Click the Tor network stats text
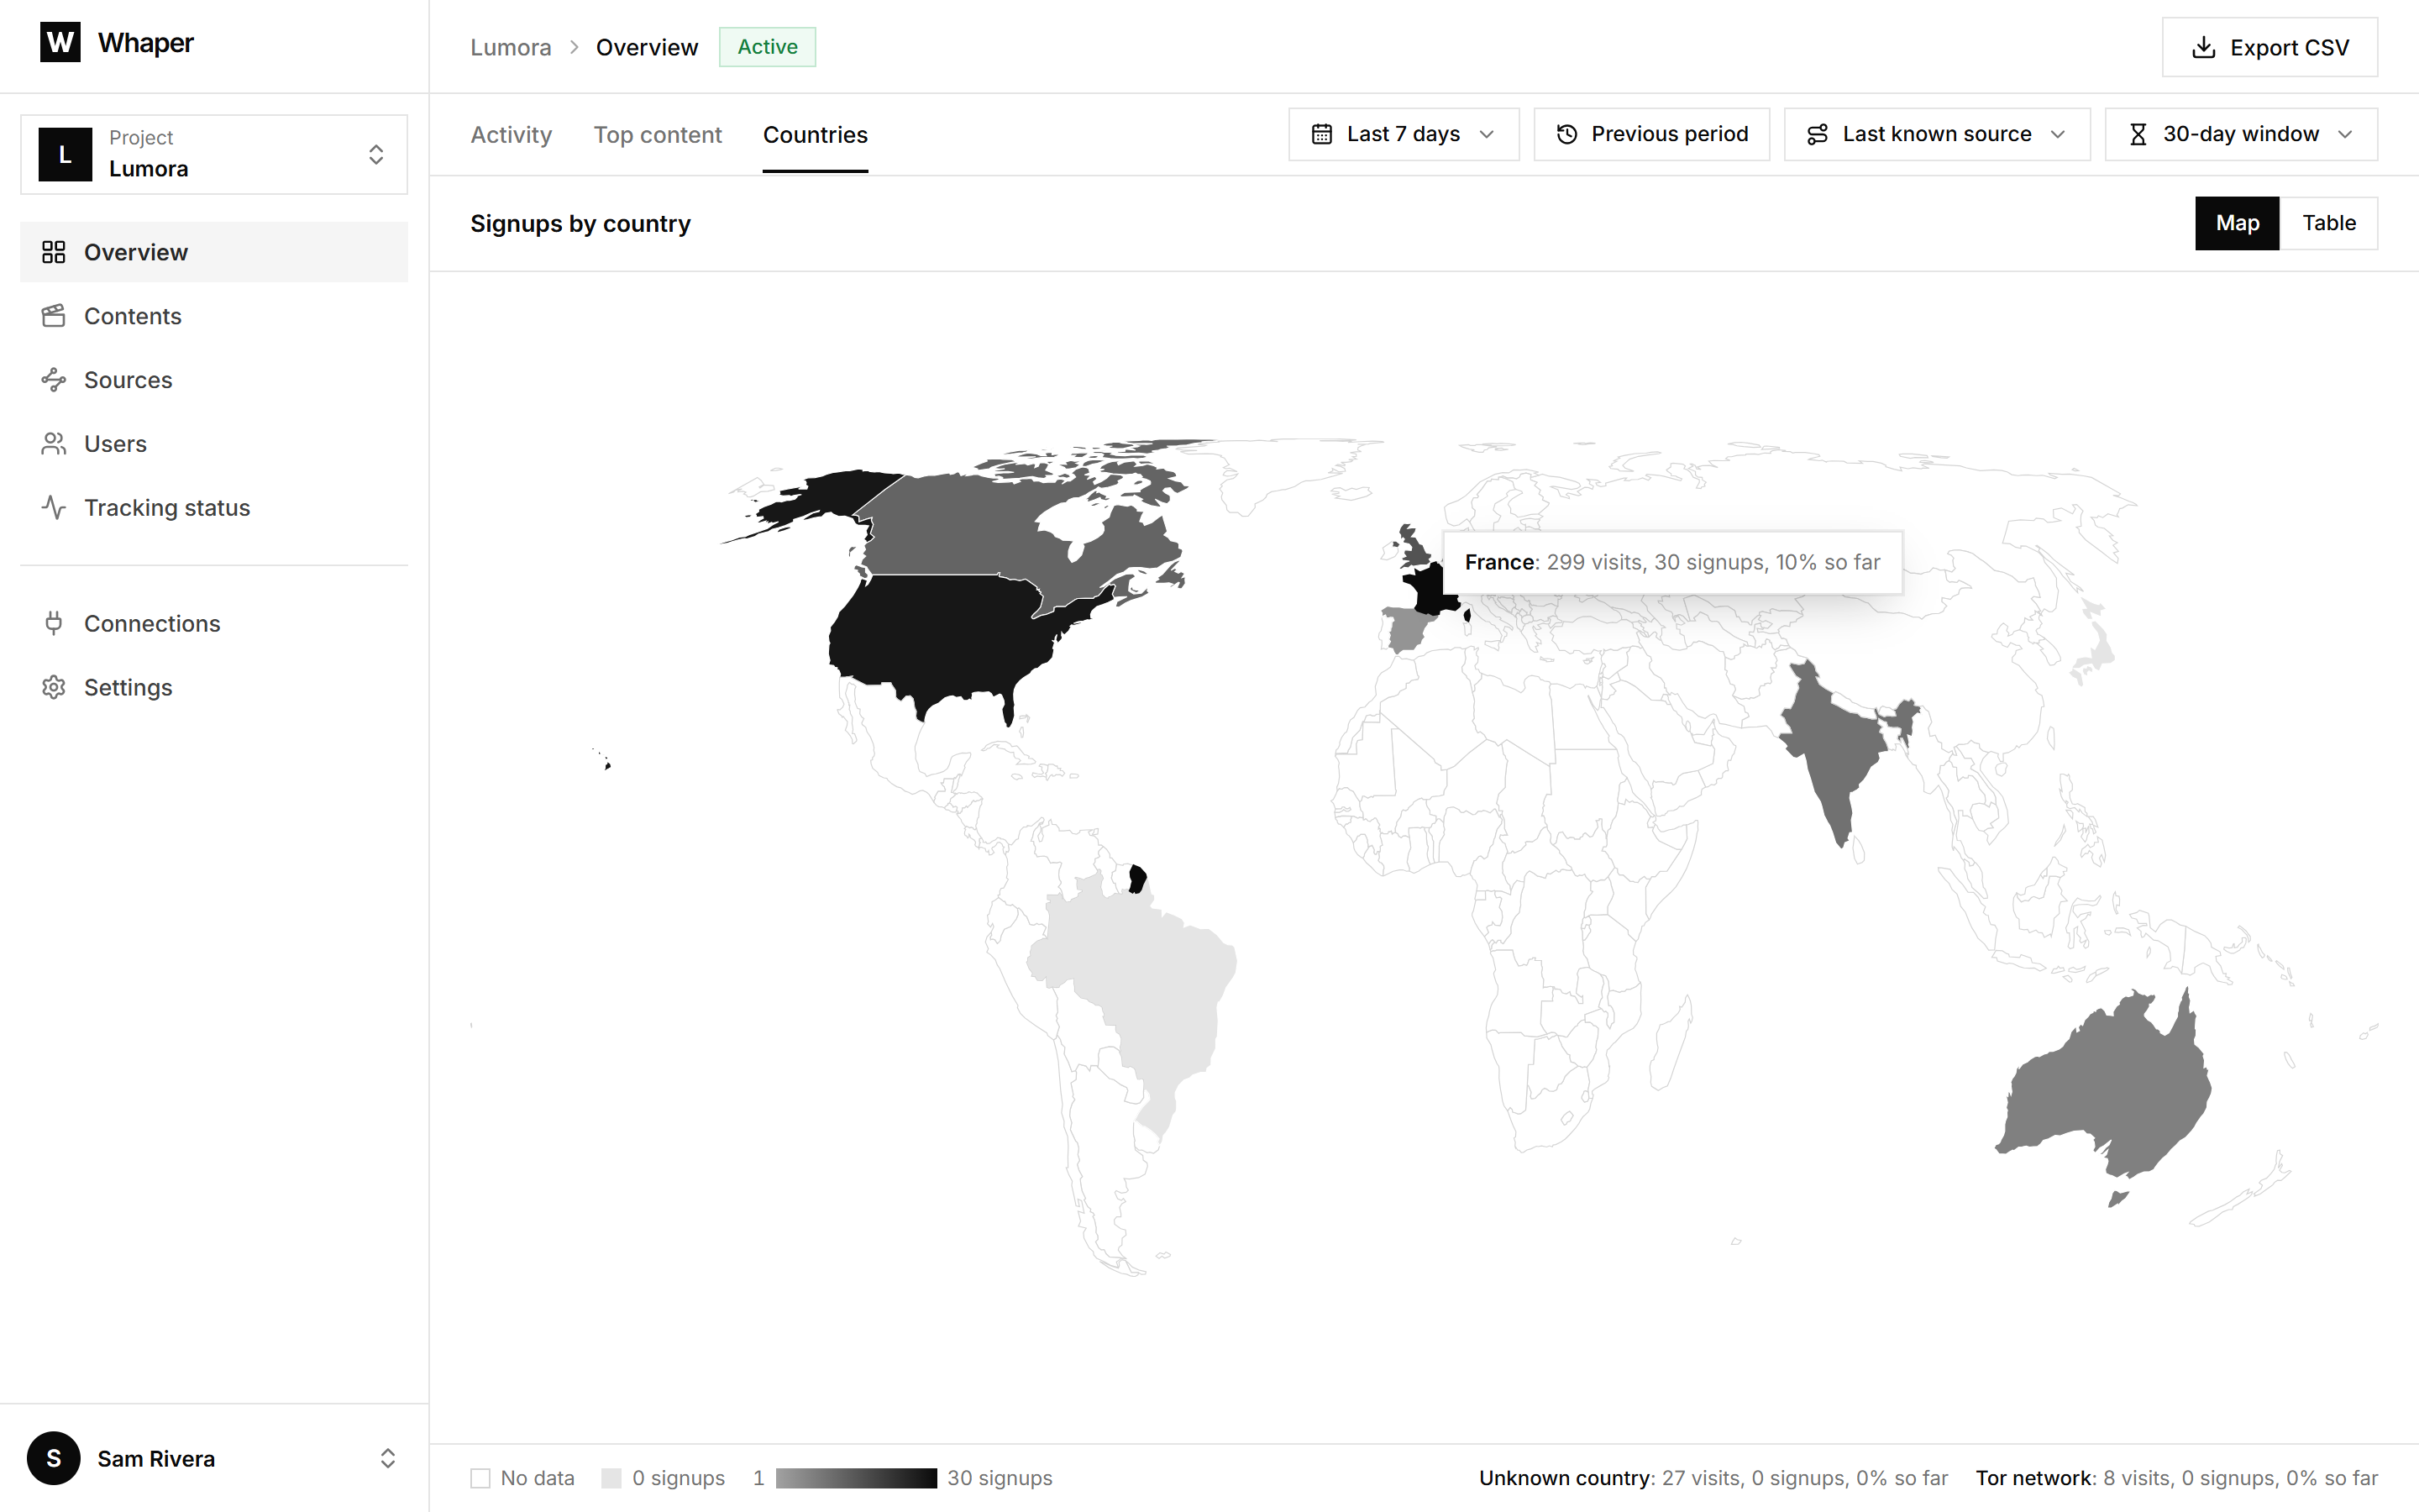Screen dimensions: 2419x1512 [x=2177, y=1478]
